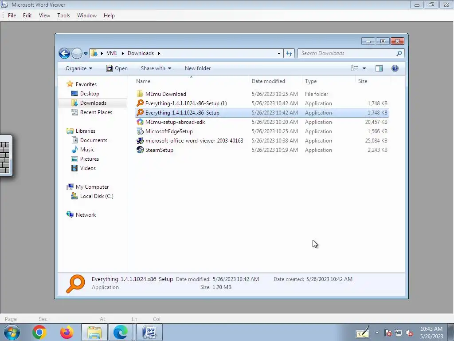The image size is (454, 341).
Task: Click the Back navigation arrow in Explorer
Action: pyautogui.click(x=64, y=53)
